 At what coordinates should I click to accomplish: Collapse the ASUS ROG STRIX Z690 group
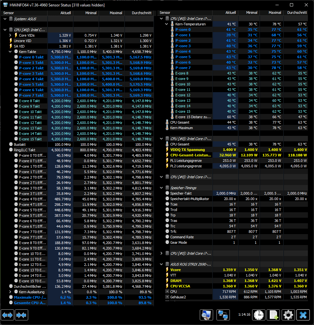pos(161,264)
